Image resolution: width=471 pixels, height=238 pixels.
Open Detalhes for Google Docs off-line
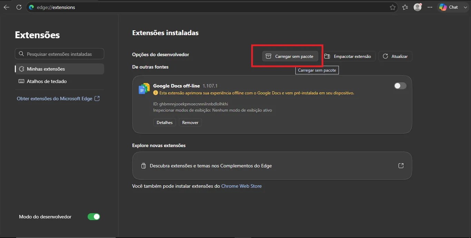(165, 123)
